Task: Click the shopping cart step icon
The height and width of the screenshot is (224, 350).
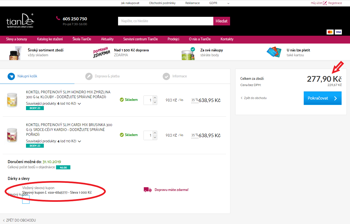Action: (11, 76)
